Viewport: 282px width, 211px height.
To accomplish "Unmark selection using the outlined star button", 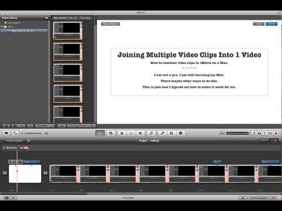I will click(x=131, y=133).
